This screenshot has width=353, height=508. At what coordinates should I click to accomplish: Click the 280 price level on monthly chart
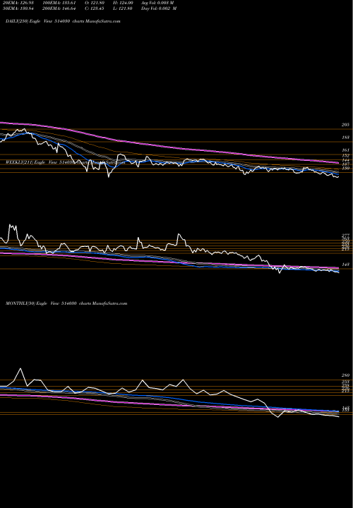pyautogui.click(x=345, y=375)
